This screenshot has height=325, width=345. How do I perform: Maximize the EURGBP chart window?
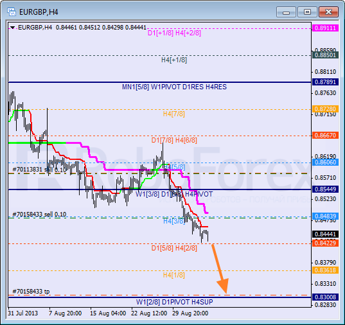tap(307, 12)
